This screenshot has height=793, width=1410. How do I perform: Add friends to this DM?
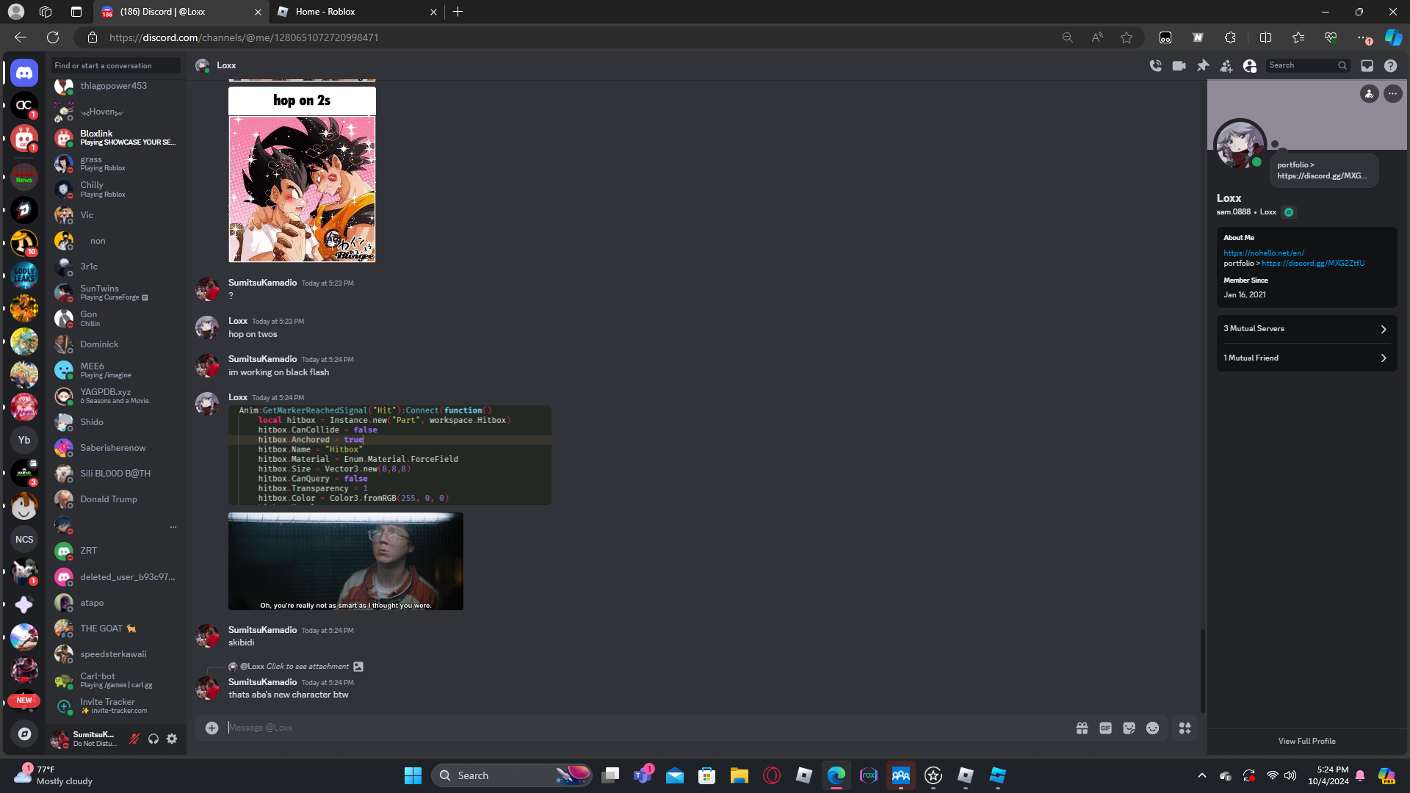point(1226,65)
